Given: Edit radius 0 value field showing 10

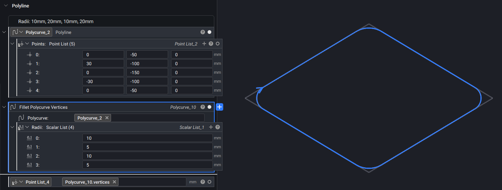Looking at the screenshot, I should [148, 138].
